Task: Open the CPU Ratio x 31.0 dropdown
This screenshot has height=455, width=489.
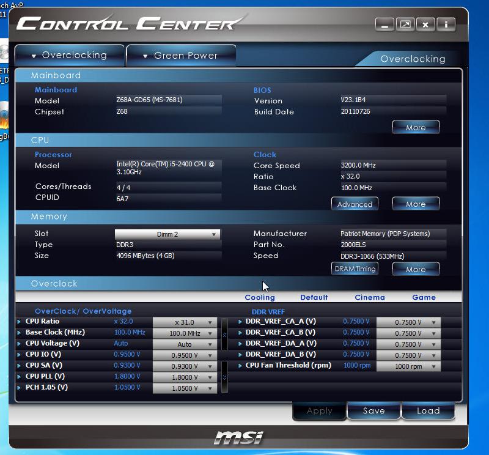Action: [x=185, y=322]
